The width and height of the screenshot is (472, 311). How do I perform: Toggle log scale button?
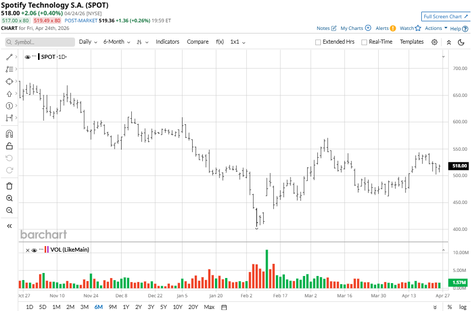463,307
